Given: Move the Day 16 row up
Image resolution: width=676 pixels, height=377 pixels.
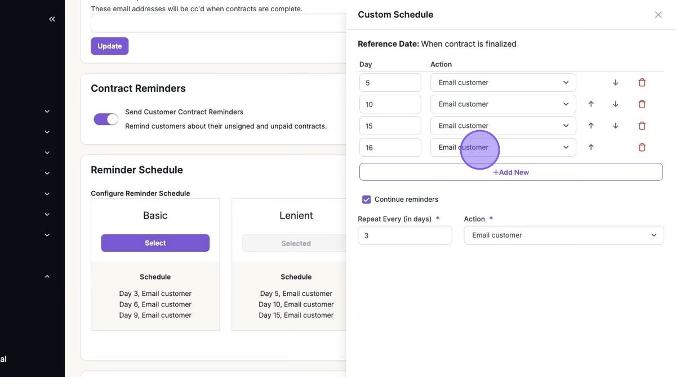Looking at the screenshot, I should 591,148.
